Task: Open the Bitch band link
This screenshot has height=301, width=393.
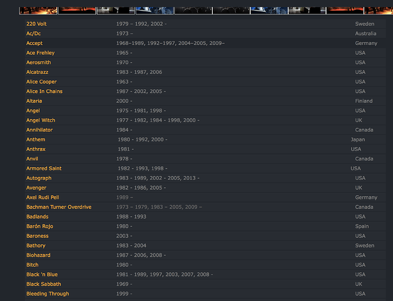Action: (x=33, y=265)
